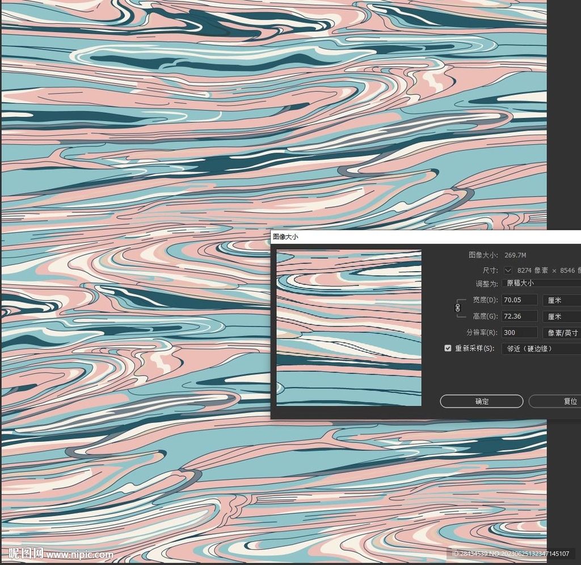Open the 调整为 原稿大小 dropdown
The height and width of the screenshot is (565, 581).
(541, 283)
